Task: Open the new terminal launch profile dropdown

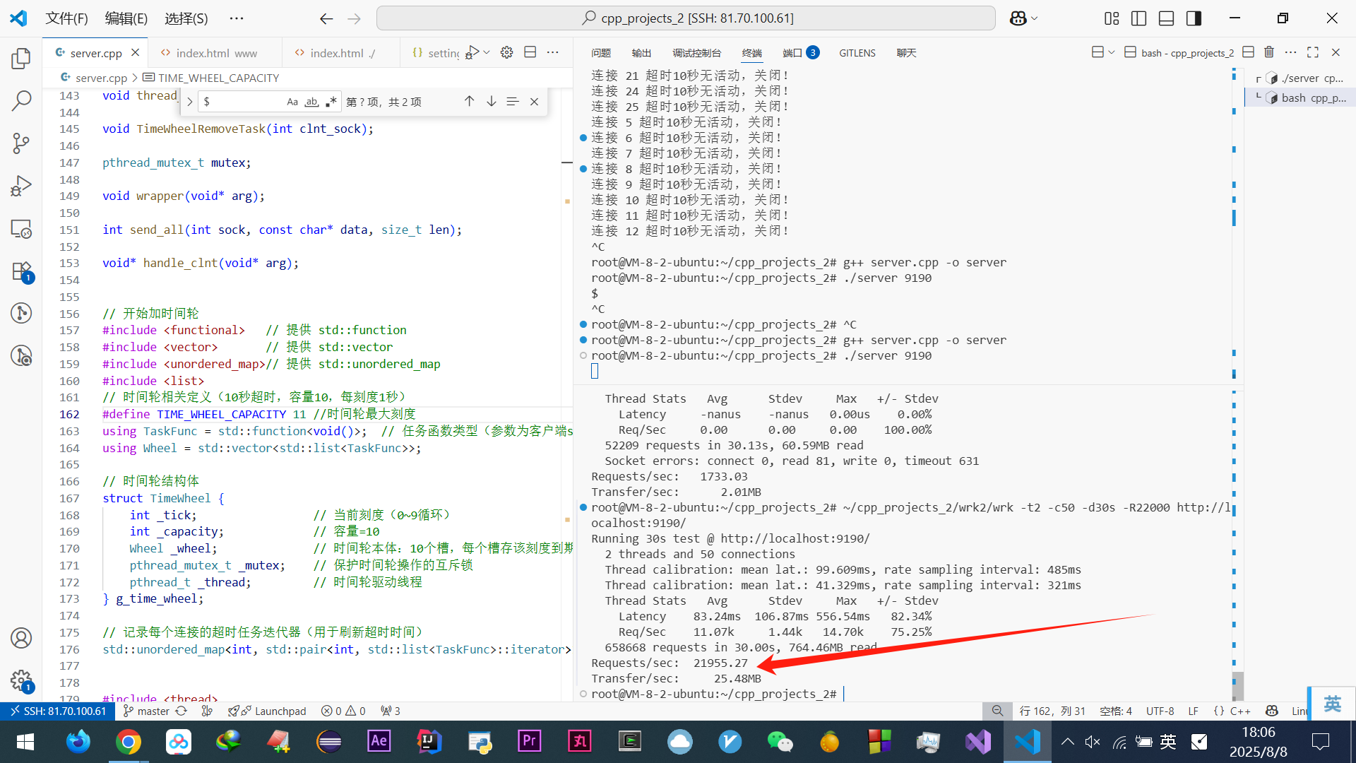Action: (1111, 52)
